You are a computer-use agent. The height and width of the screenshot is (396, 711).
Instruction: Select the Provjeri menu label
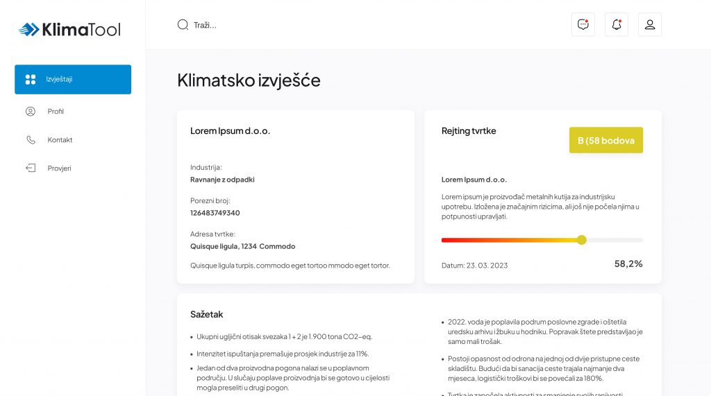point(59,169)
